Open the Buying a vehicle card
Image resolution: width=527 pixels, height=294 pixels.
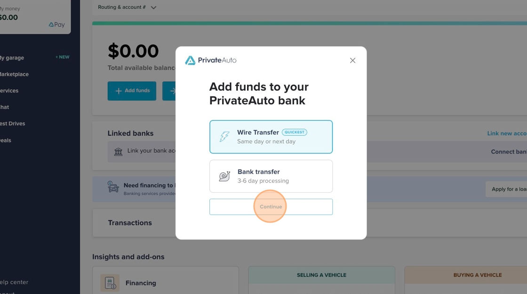(477, 275)
